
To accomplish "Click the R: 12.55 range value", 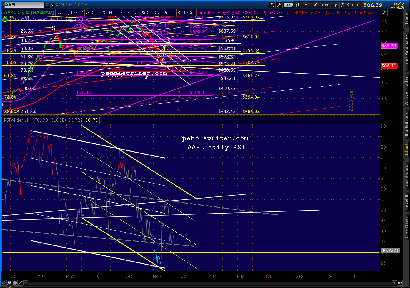I will tap(186, 13).
